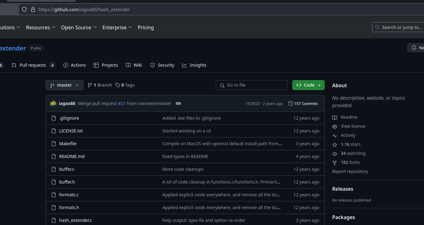Screen dimensions: 424x225
Task: Expand the commit message ellipsis
Action: [178, 103]
